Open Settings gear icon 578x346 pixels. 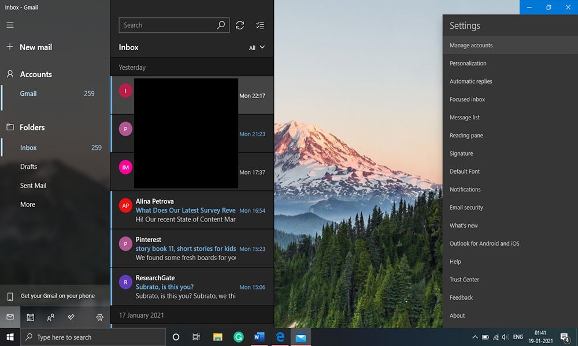click(x=99, y=317)
